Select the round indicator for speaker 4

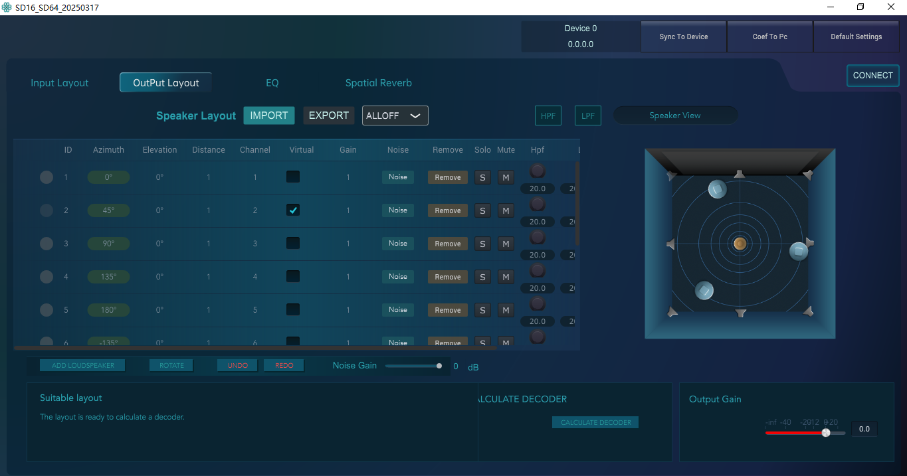coord(47,277)
